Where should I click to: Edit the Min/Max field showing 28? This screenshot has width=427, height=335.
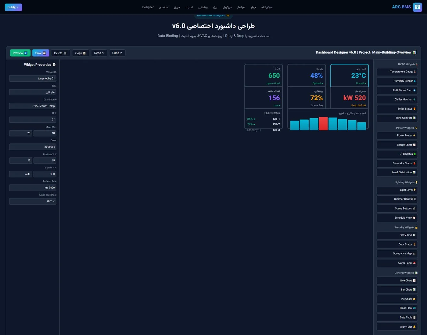tap(20, 133)
